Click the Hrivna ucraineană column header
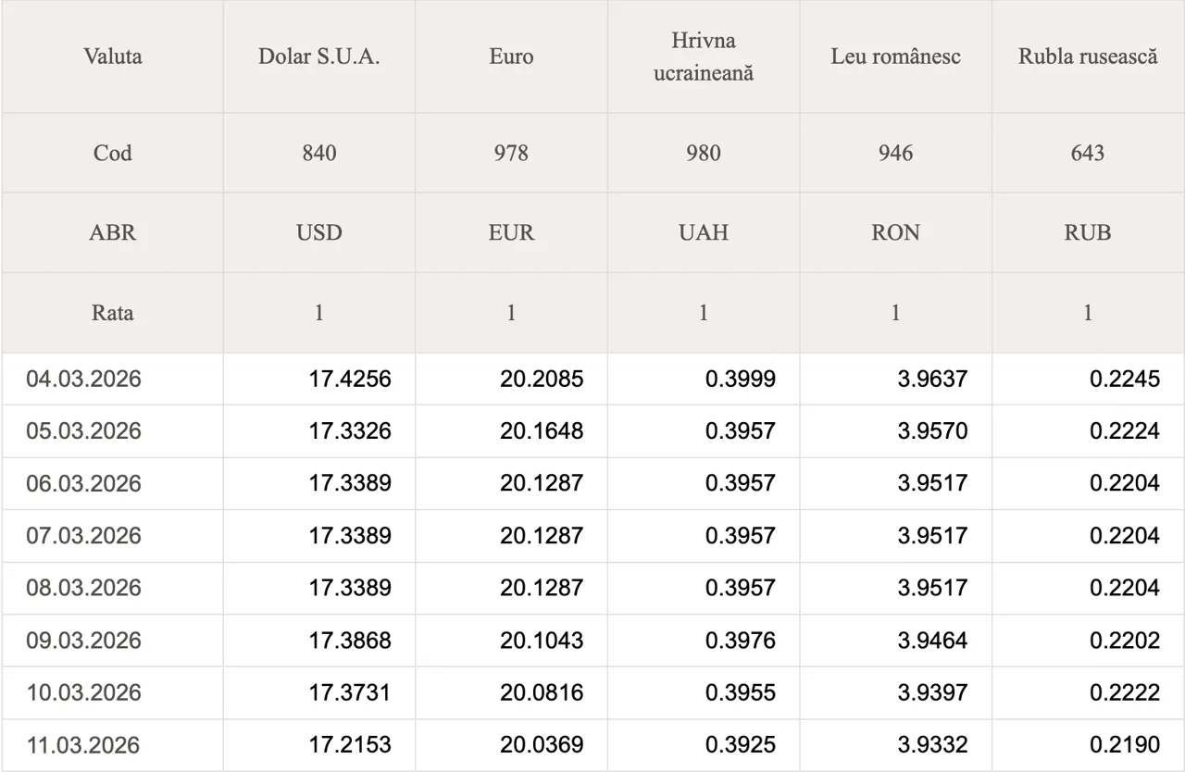Screen dimensions: 1185x772 coord(704,56)
